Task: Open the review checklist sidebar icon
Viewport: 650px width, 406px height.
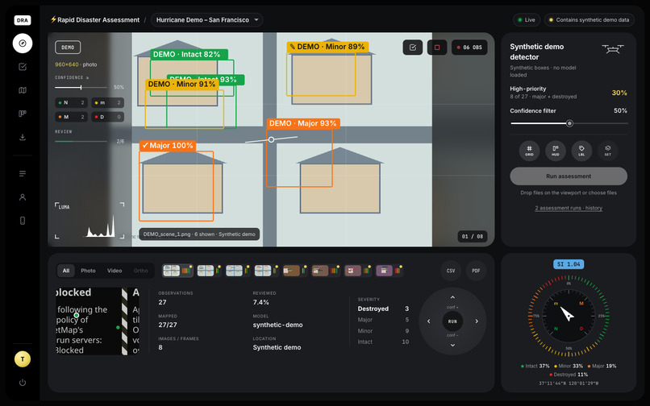Action: click(23, 66)
